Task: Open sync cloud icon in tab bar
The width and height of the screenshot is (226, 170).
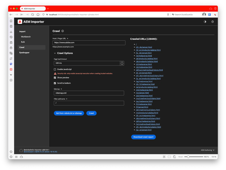Action: [x=211, y=8]
